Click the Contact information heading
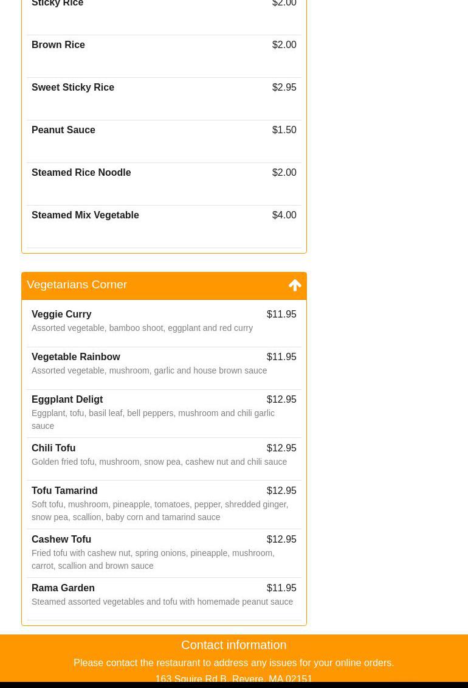 click(233, 645)
